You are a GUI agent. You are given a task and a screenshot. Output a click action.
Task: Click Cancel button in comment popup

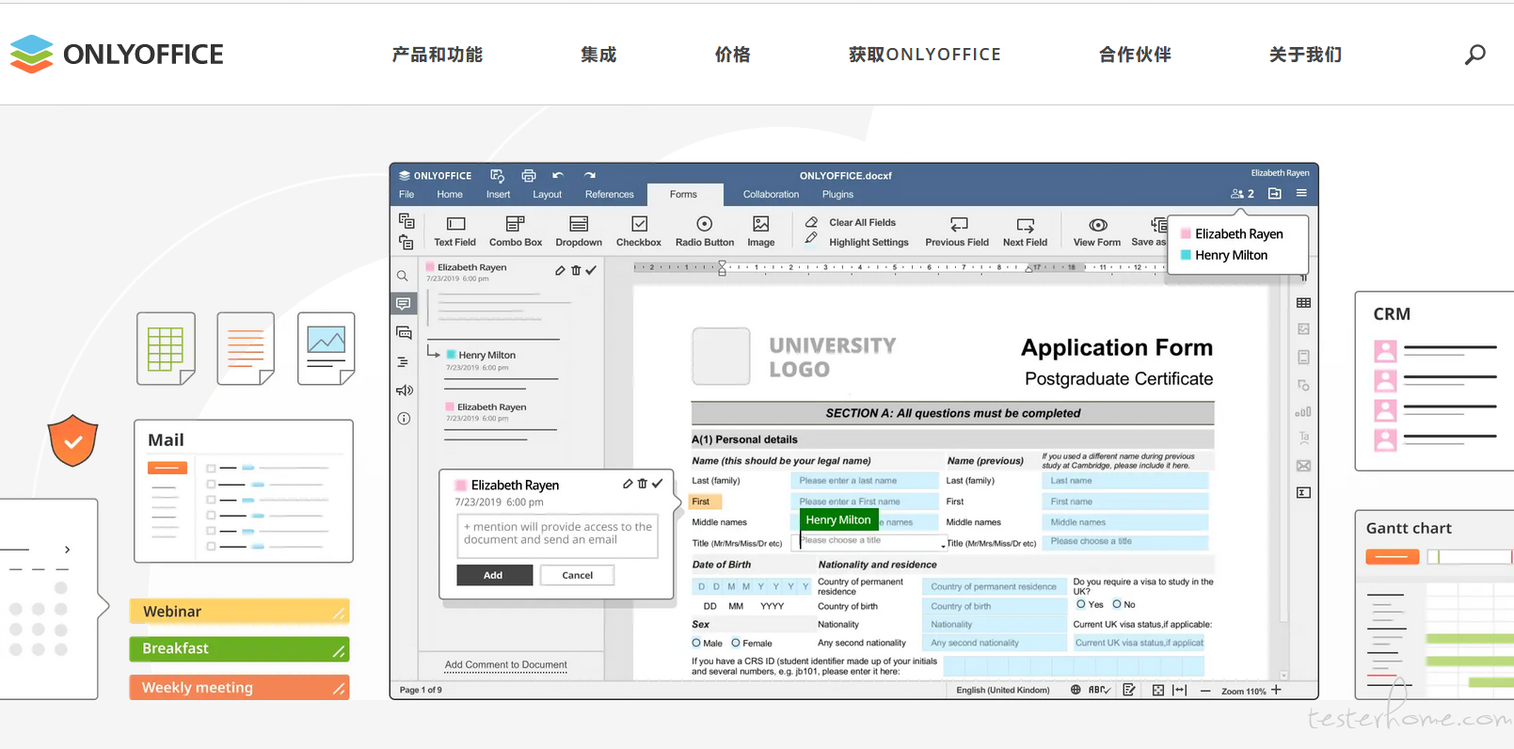click(578, 575)
